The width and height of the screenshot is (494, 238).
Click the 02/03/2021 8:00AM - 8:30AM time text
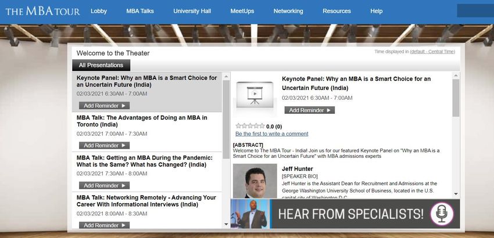tap(112, 214)
